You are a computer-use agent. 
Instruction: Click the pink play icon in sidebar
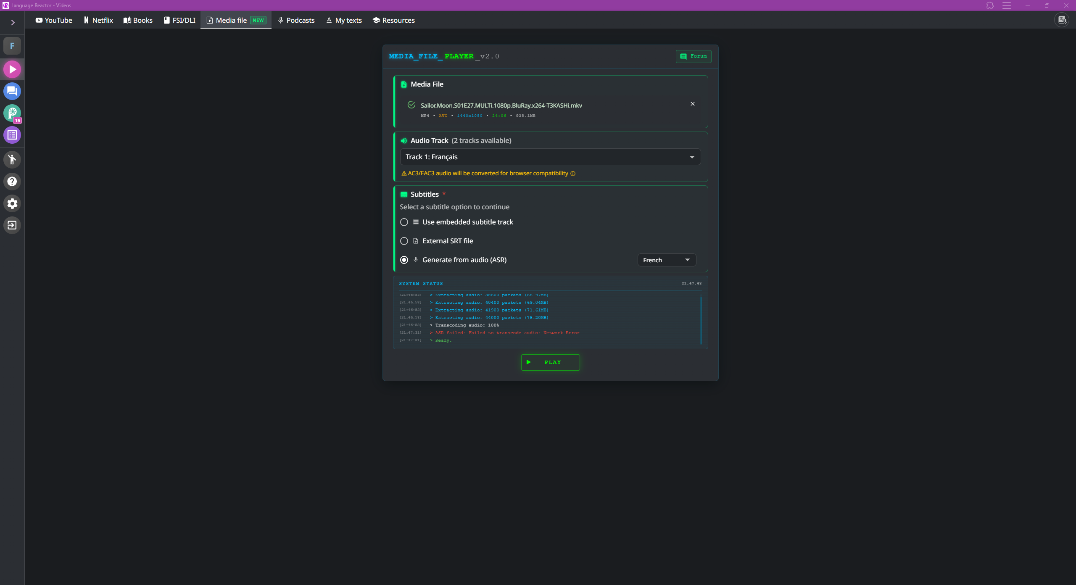pos(12,69)
